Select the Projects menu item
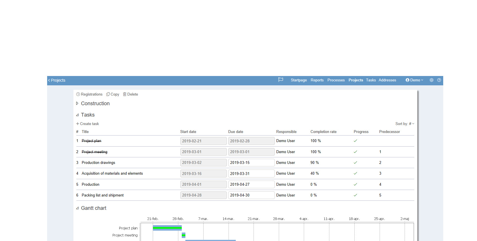477x241 pixels. 356,80
